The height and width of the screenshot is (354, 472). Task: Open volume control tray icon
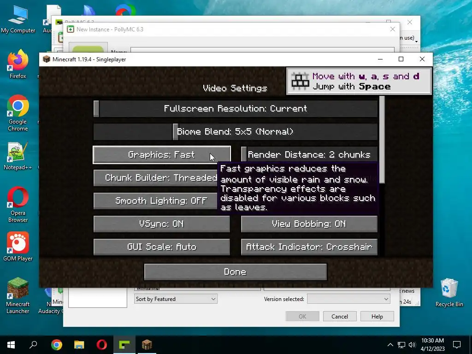[x=412, y=345]
